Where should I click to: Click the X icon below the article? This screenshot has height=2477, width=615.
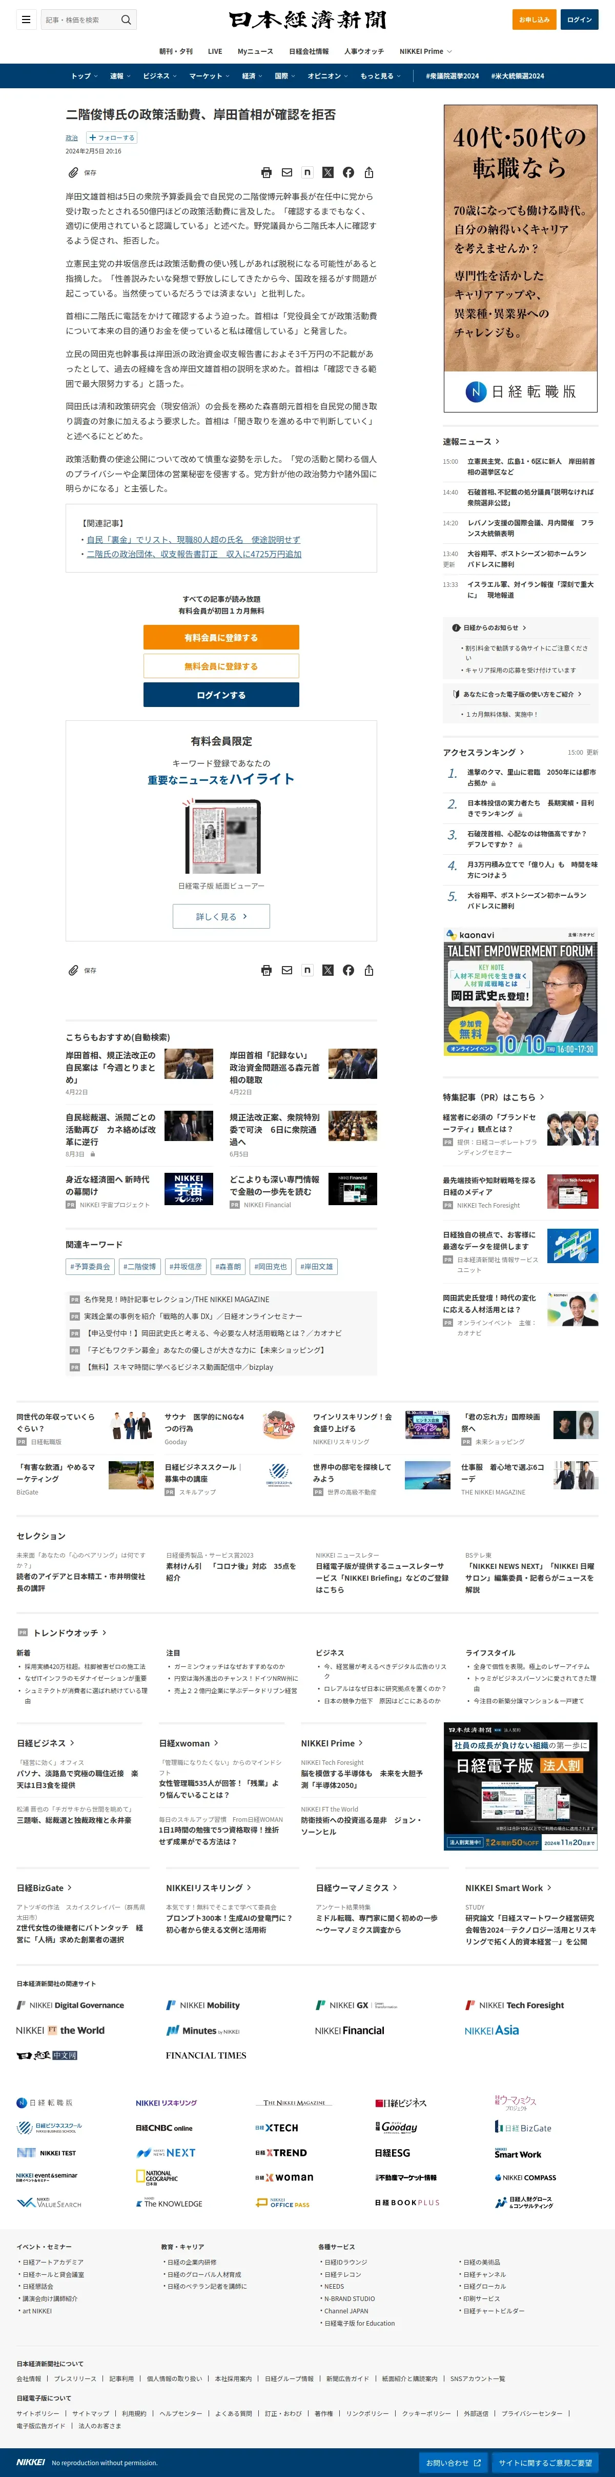pyautogui.click(x=327, y=970)
